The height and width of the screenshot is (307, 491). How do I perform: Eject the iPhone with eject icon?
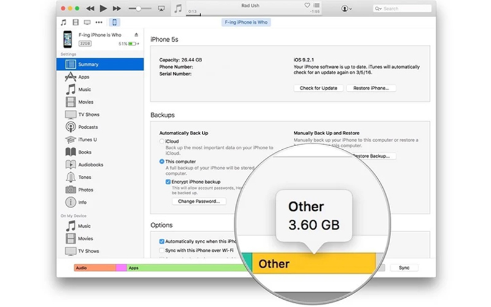(136, 35)
